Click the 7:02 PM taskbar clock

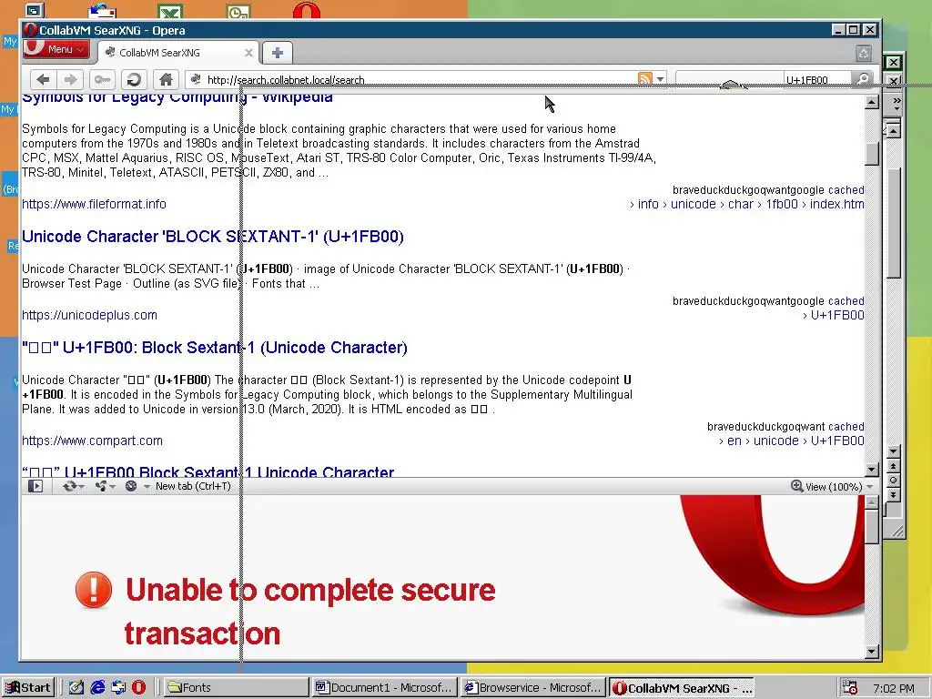[x=894, y=688]
